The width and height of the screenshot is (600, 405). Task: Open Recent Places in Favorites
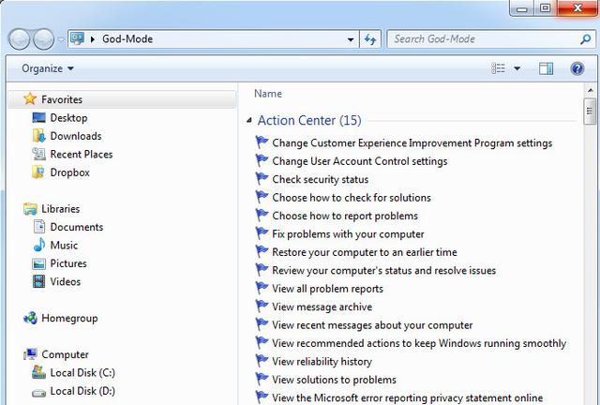click(x=82, y=155)
